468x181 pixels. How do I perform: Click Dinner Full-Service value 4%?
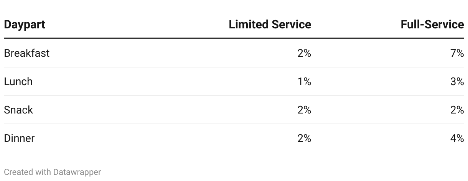coord(457,138)
